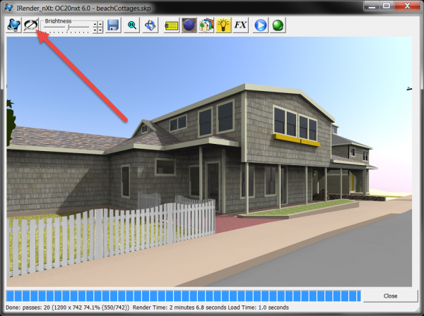Click the yellow light bulb lighting icon
Viewport: 424px width, 316px height.
[223, 26]
